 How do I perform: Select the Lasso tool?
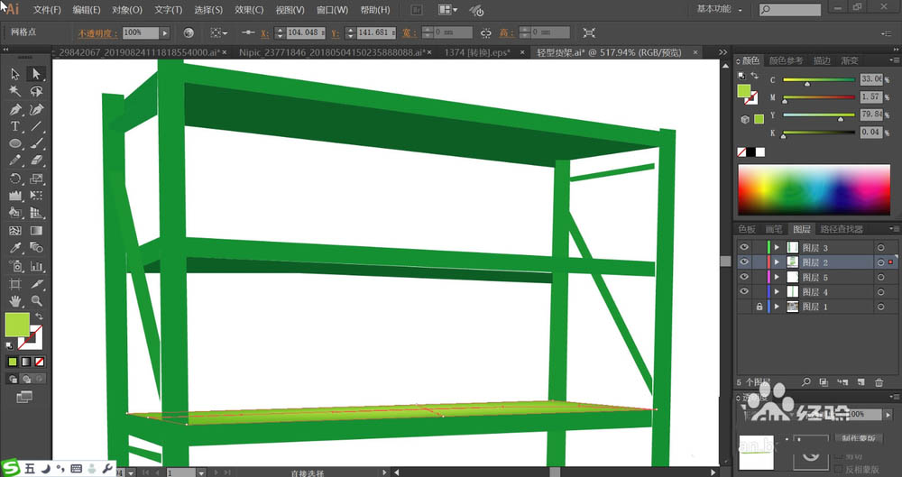[36, 91]
